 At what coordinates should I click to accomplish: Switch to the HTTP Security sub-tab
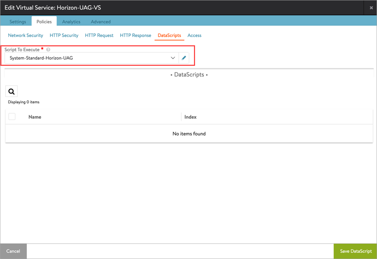point(64,35)
